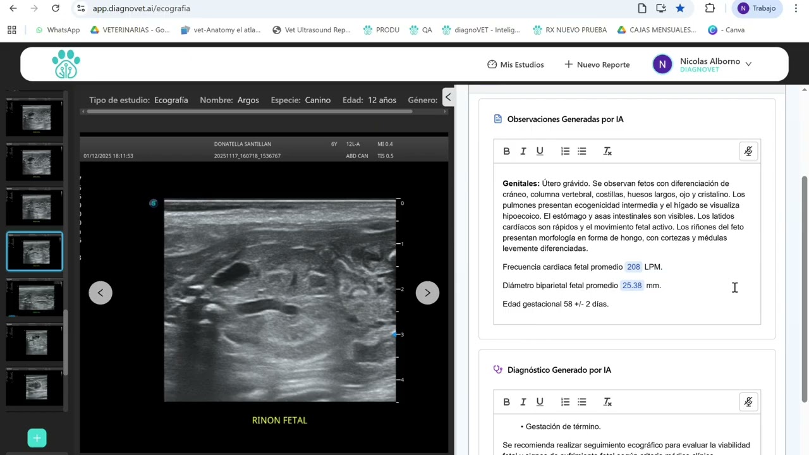Show previous ultrasound image arrow
The height and width of the screenshot is (455, 809).
[x=100, y=293]
